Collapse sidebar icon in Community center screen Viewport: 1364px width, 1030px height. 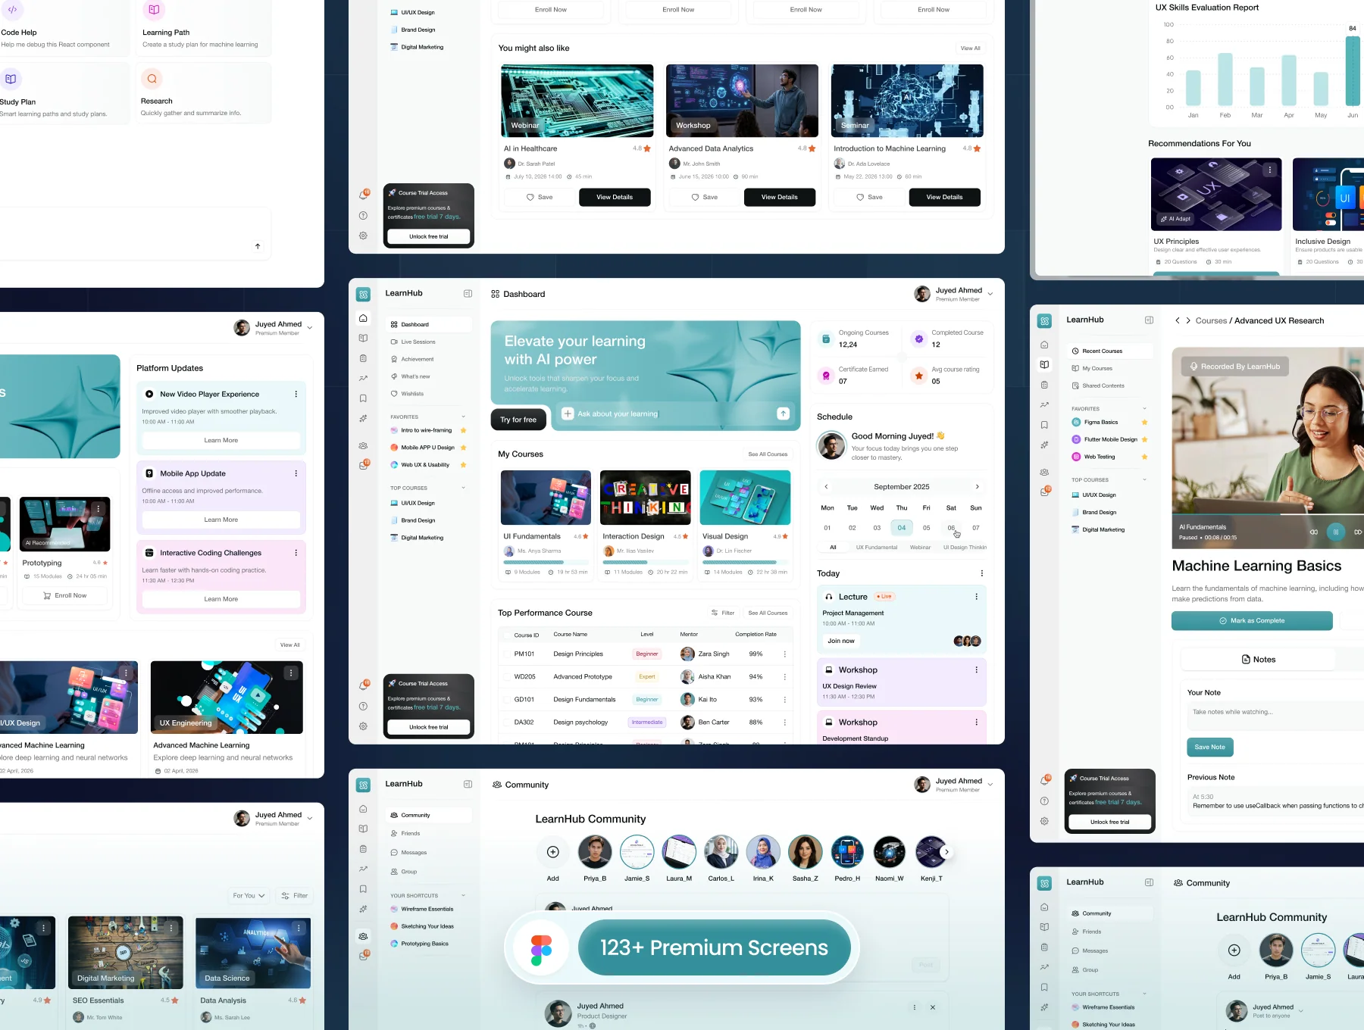pos(468,784)
